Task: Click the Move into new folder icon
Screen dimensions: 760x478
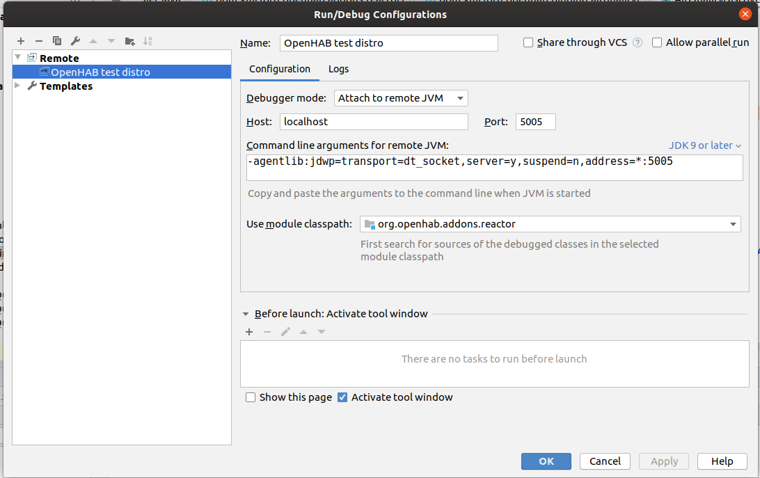Action: tap(129, 41)
